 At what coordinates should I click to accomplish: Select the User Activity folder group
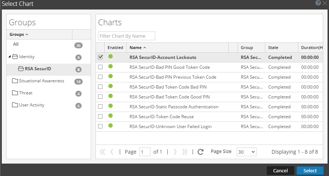(31, 105)
